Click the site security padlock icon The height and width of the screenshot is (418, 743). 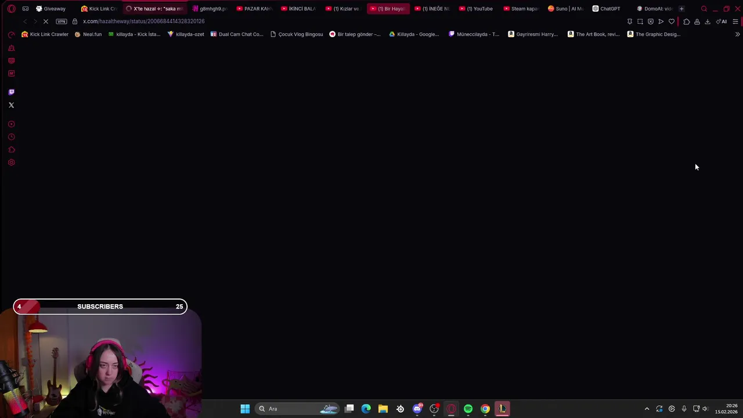[x=74, y=21]
